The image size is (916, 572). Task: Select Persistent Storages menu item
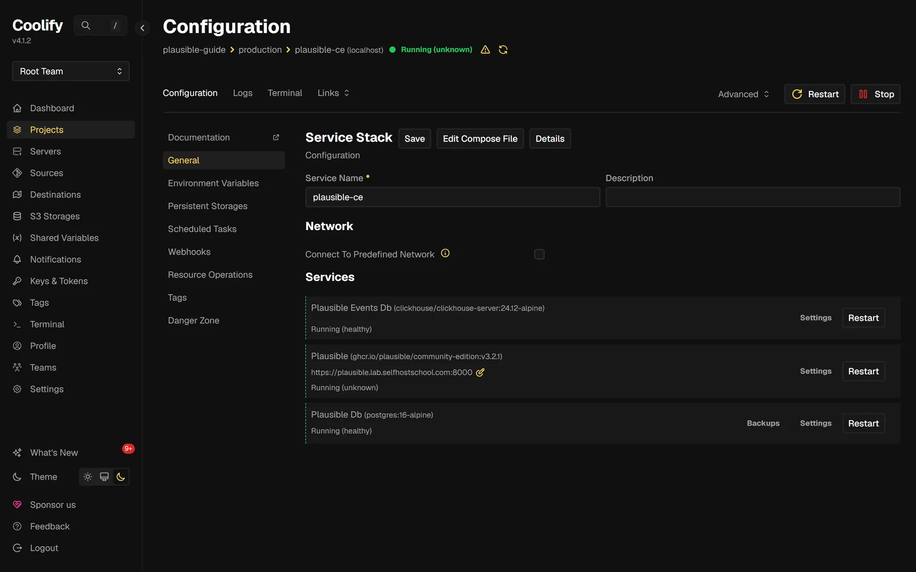point(224,206)
